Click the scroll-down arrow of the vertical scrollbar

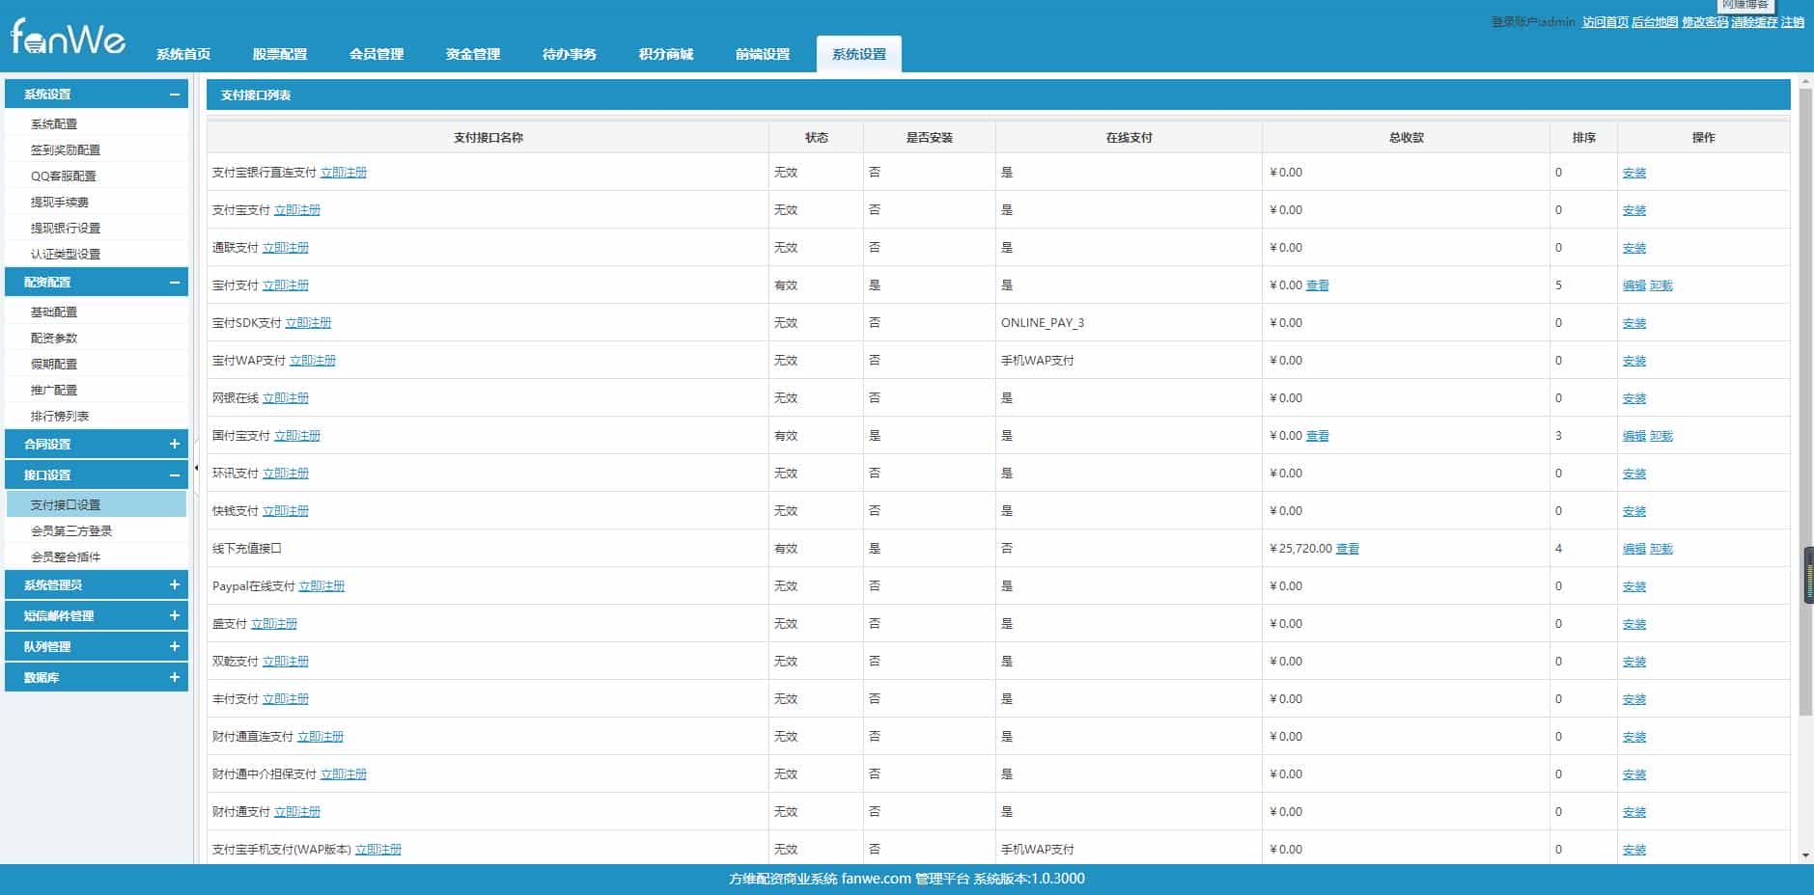1805,855
